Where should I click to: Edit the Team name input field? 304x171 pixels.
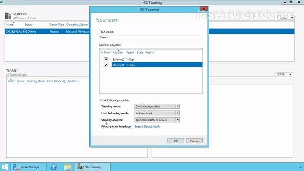click(x=151, y=38)
